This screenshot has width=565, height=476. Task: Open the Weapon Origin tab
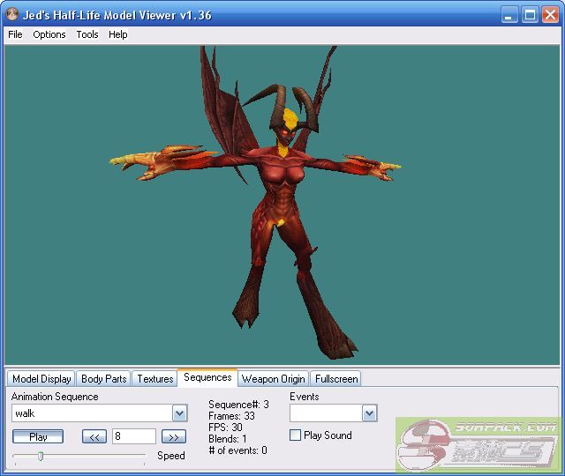point(273,379)
